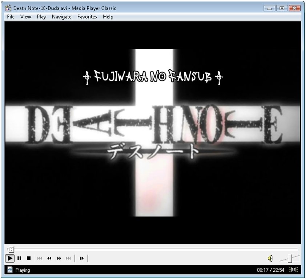Click the Playing status text

coord(23,270)
